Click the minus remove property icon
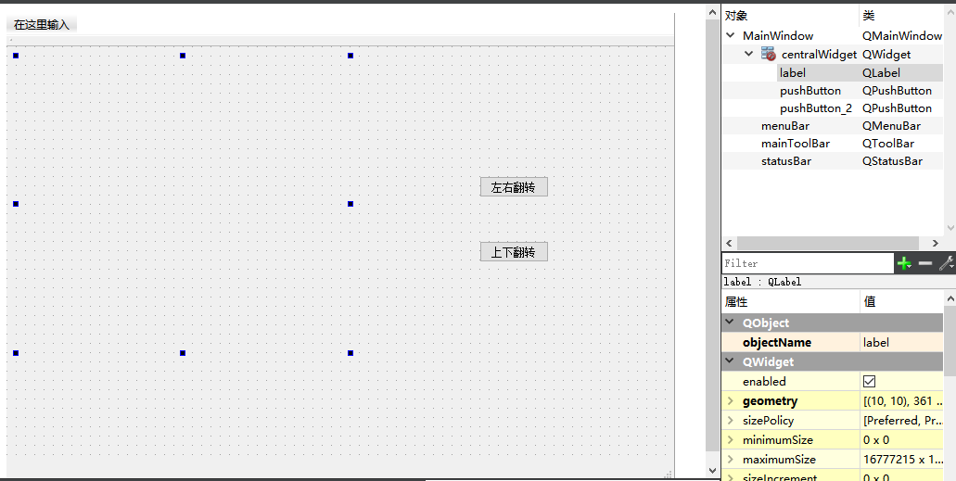Viewport: 956px width, 481px height. tap(924, 263)
